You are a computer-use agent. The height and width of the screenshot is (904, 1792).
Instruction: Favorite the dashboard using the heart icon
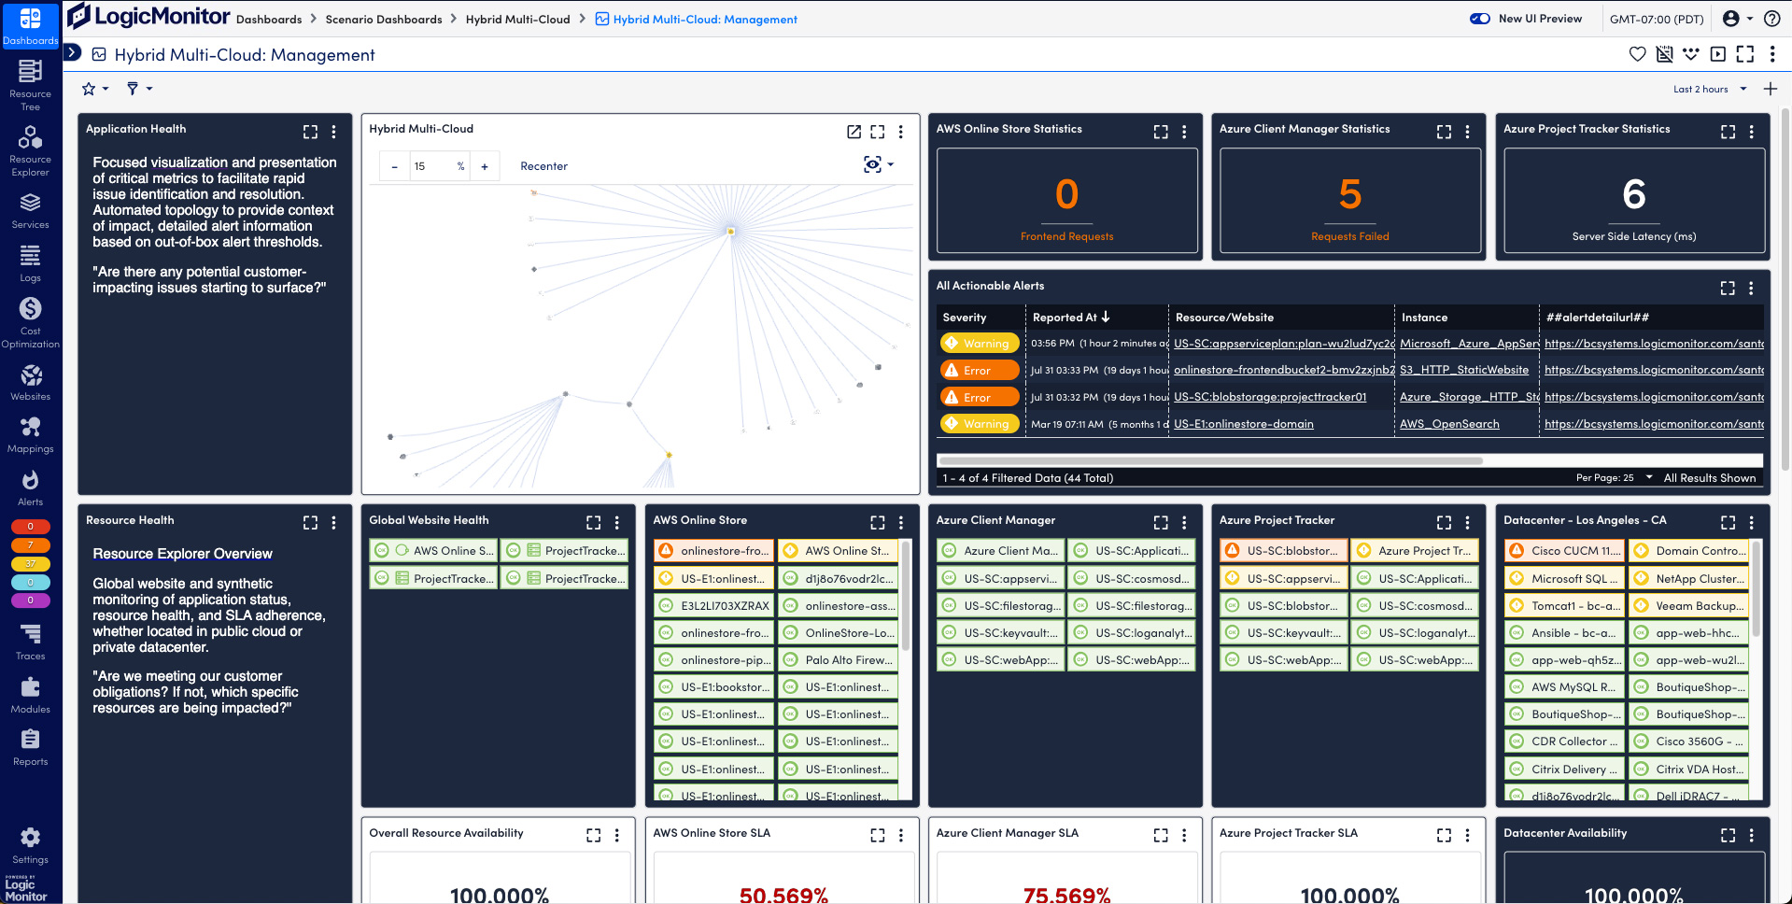click(x=1637, y=54)
